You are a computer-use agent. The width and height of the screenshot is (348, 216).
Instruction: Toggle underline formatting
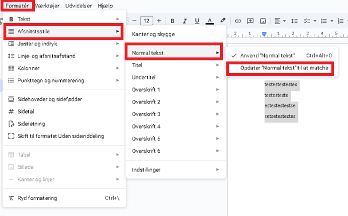coord(197,21)
